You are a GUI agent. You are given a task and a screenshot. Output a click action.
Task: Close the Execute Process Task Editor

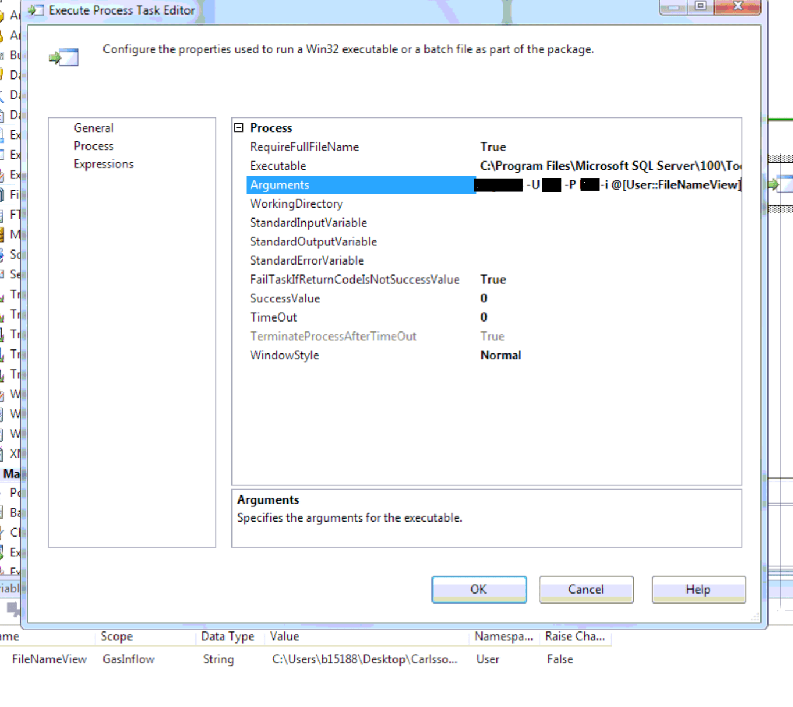click(737, 6)
